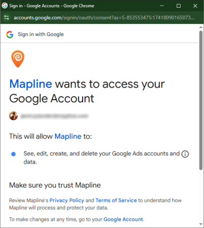The width and height of the screenshot is (204, 228).
Task: Open the Privacy Policy link
Action: click(x=67, y=200)
